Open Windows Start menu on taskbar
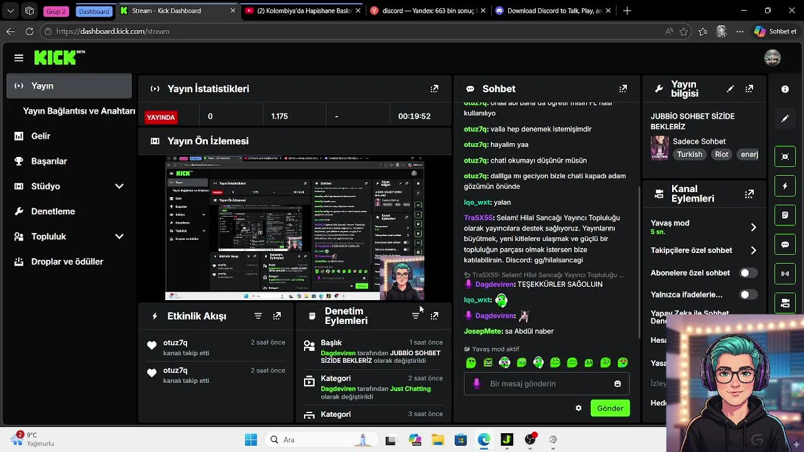The image size is (804, 452). point(251,439)
